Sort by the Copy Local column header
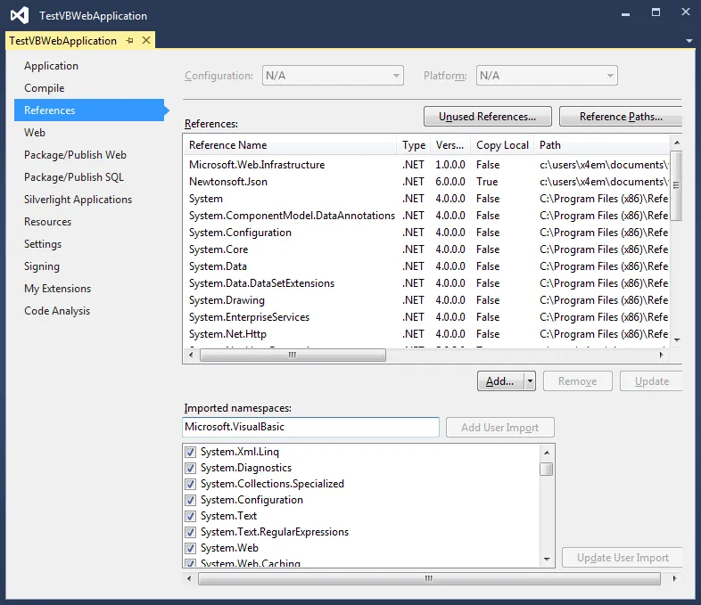 tap(502, 145)
